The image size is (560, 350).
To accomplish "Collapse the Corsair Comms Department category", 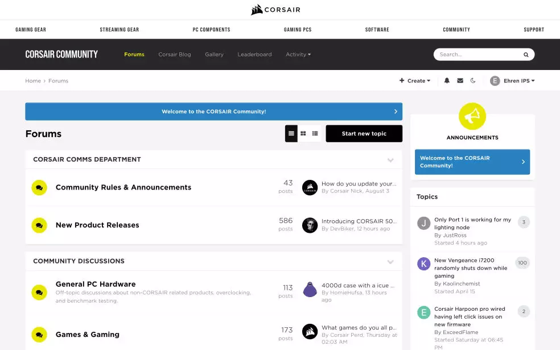I will (390, 160).
